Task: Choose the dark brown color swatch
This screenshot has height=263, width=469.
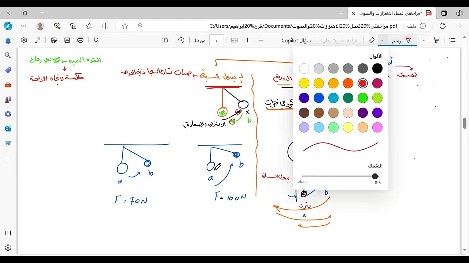Action: click(304, 113)
